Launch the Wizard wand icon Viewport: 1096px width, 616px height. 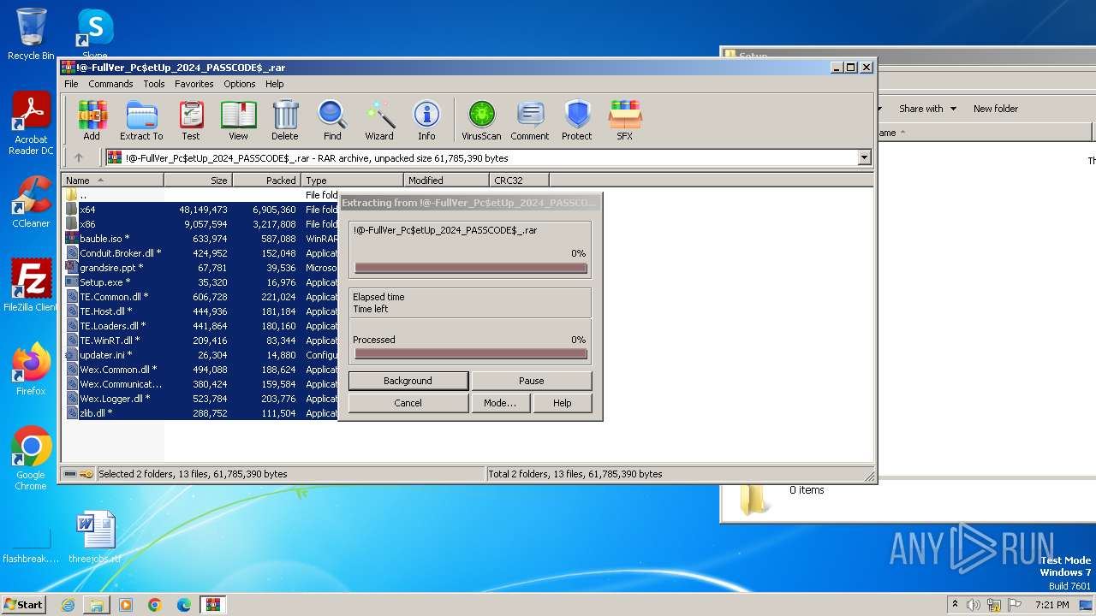tap(379, 120)
